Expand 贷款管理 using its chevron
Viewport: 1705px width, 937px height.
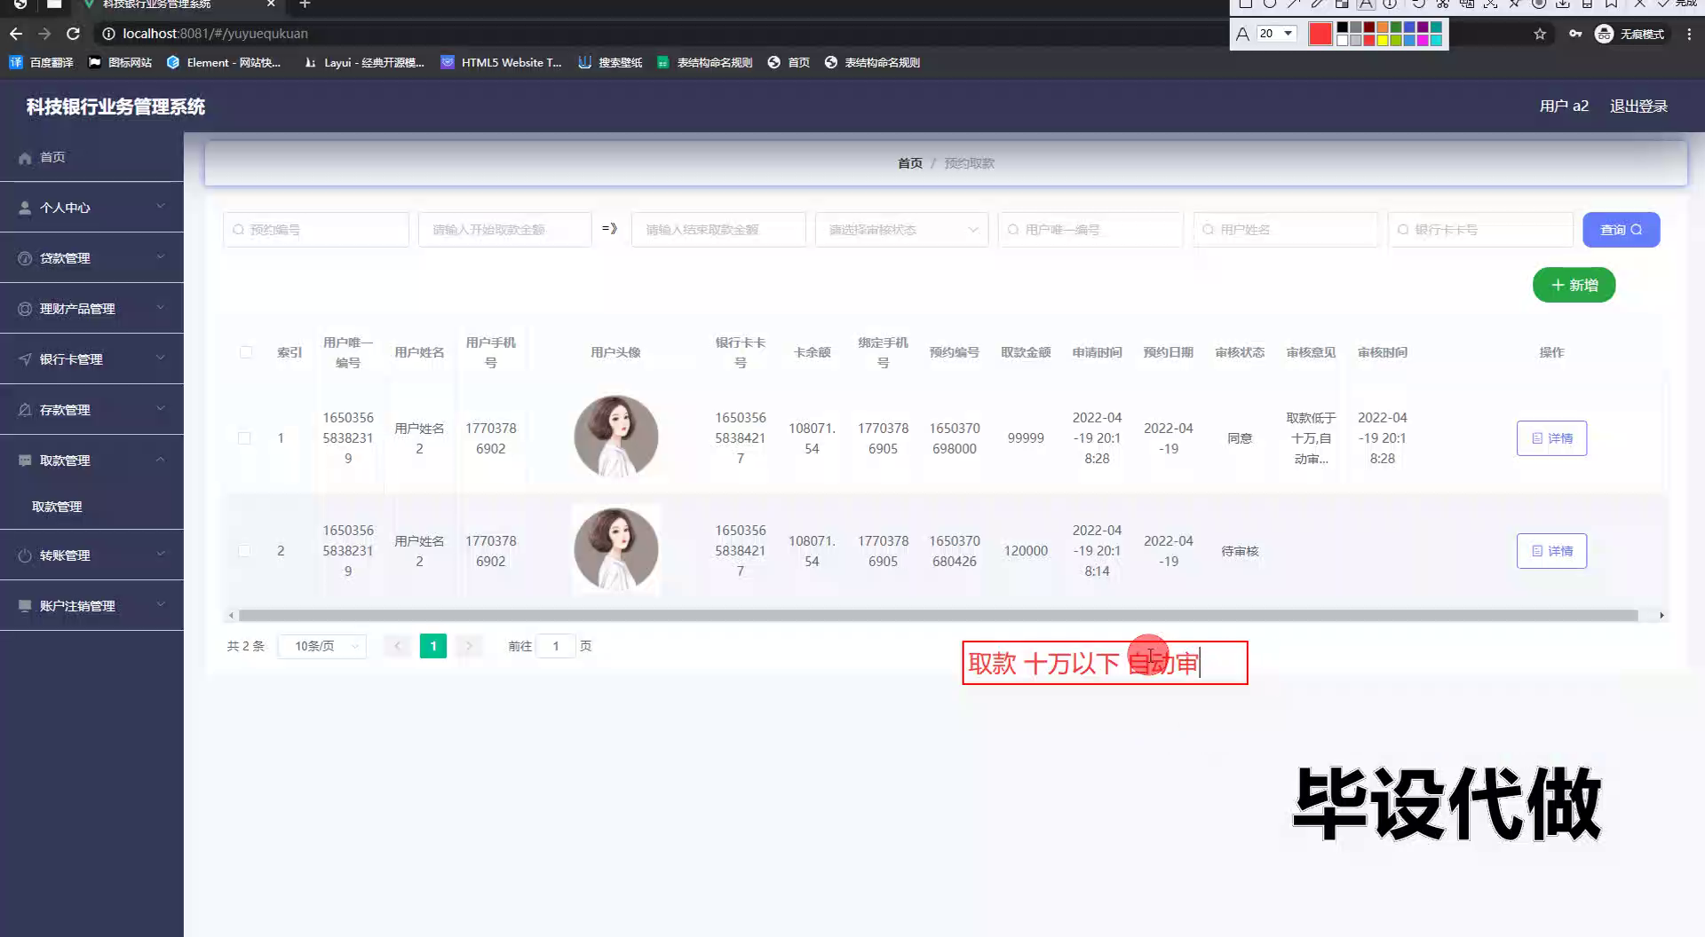pos(161,256)
